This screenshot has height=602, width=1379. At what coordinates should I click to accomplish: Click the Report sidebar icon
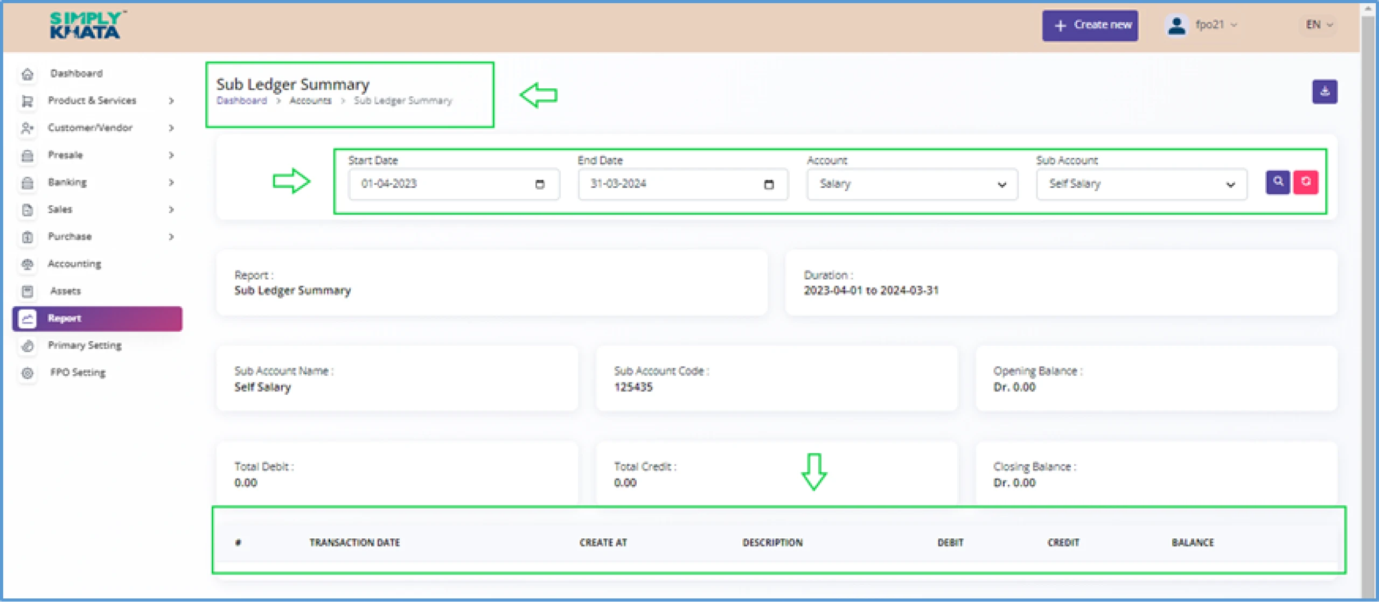point(26,318)
